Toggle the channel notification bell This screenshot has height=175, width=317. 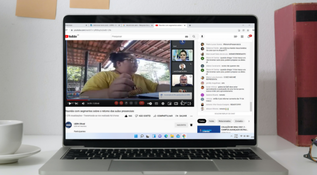tap(191, 125)
